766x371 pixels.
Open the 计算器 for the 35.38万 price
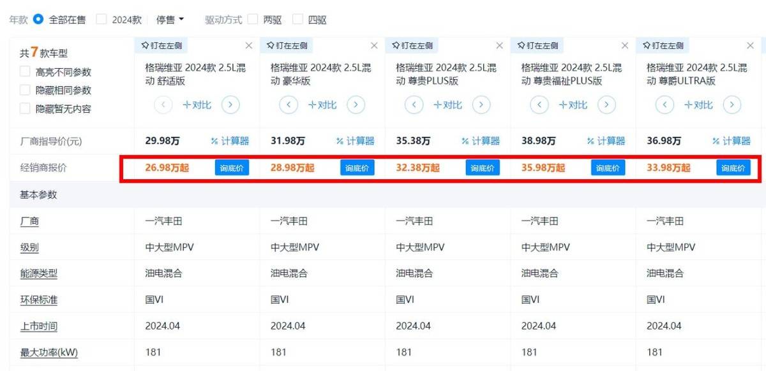[x=481, y=141]
